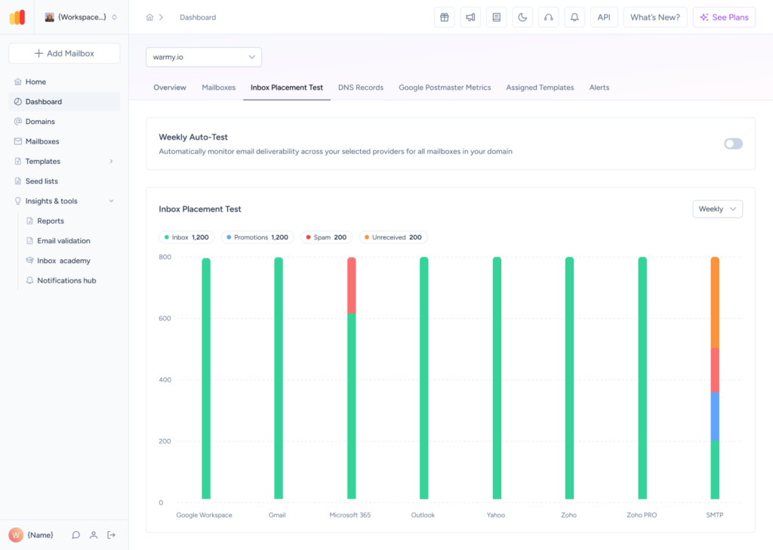The width and height of the screenshot is (773, 550).
Task: Open the profile person icon at bottom
Action: click(94, 535)
